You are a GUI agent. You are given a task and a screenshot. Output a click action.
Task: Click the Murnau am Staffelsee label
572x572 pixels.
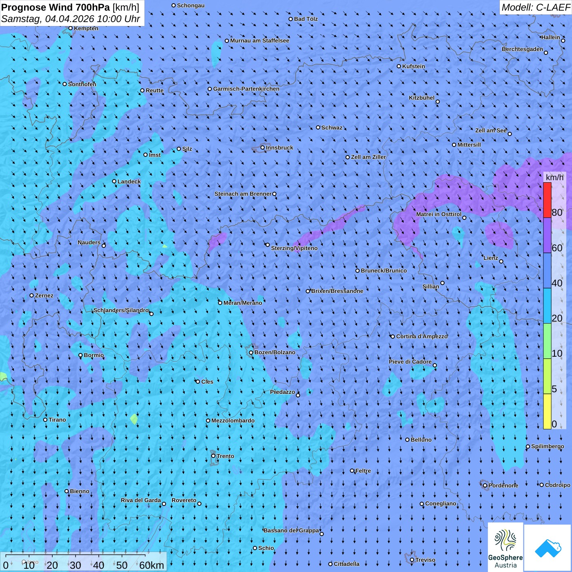(x=259, y=40)
